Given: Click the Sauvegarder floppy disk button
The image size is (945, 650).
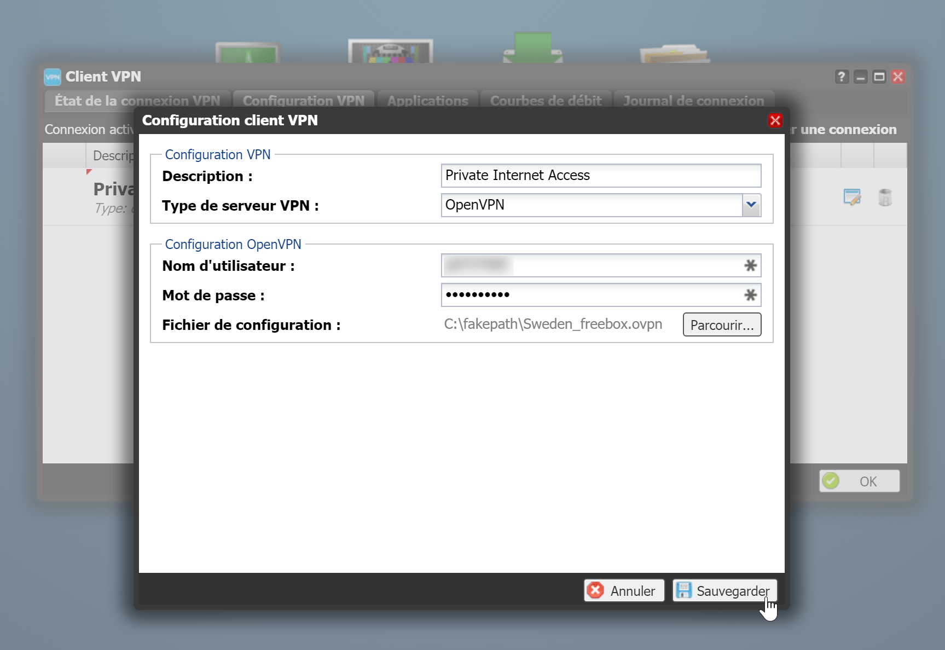Looking at the screenshot, I should [724, 591].
